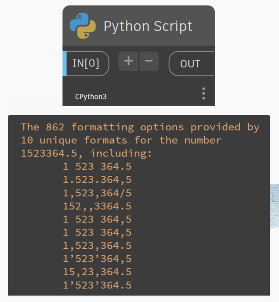
Task: Select the output value "1,523,364/5"
Action: point(97,193)
